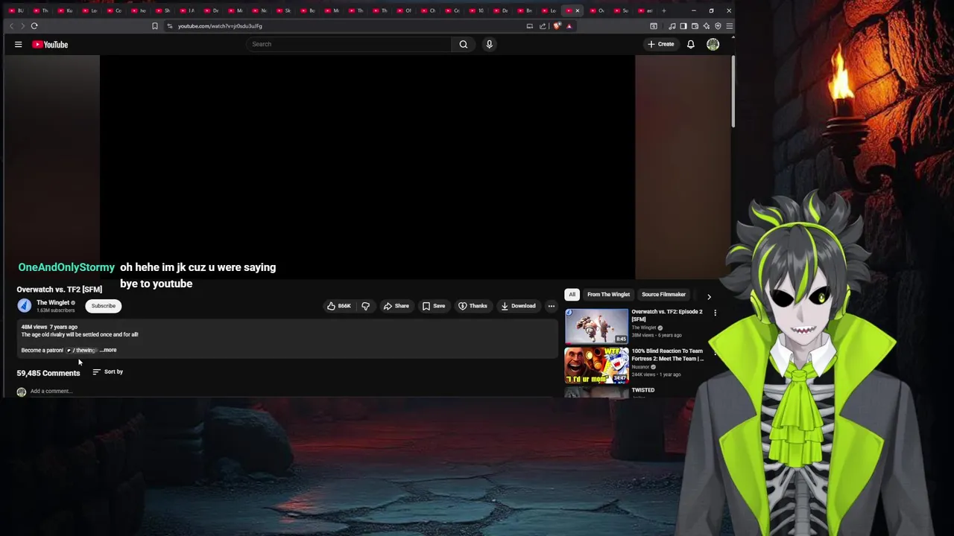Open The Winglet channel name link
The height and width of the screenshot is (536, 954).
pyautogui.click(x=53, y=302)
